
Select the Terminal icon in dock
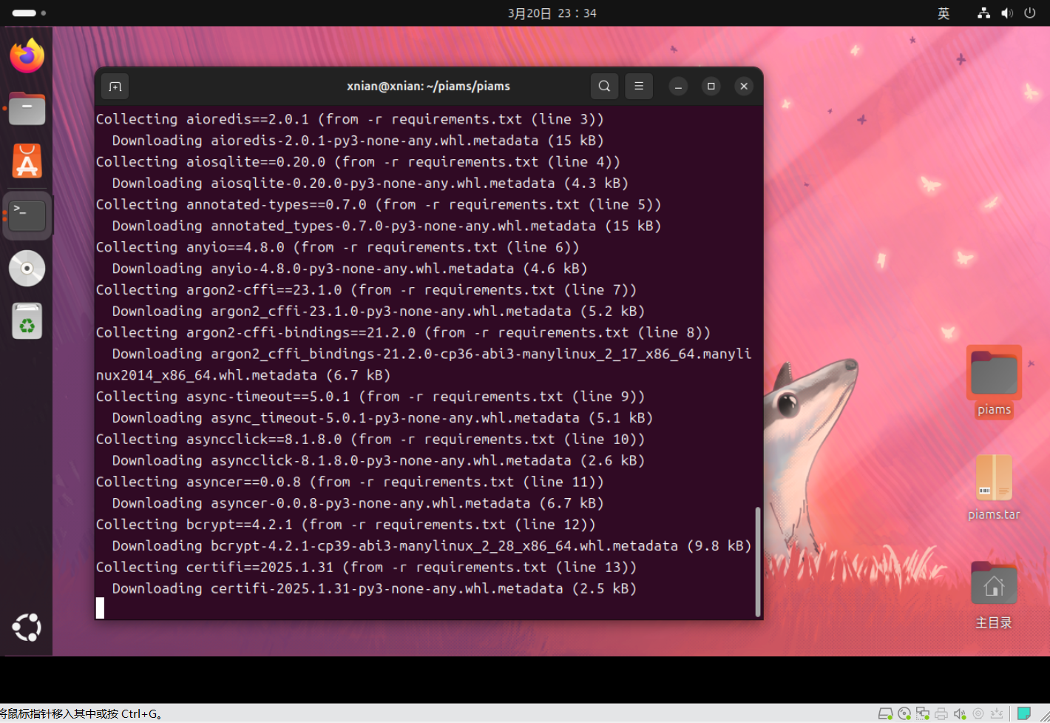pos(27,215)
